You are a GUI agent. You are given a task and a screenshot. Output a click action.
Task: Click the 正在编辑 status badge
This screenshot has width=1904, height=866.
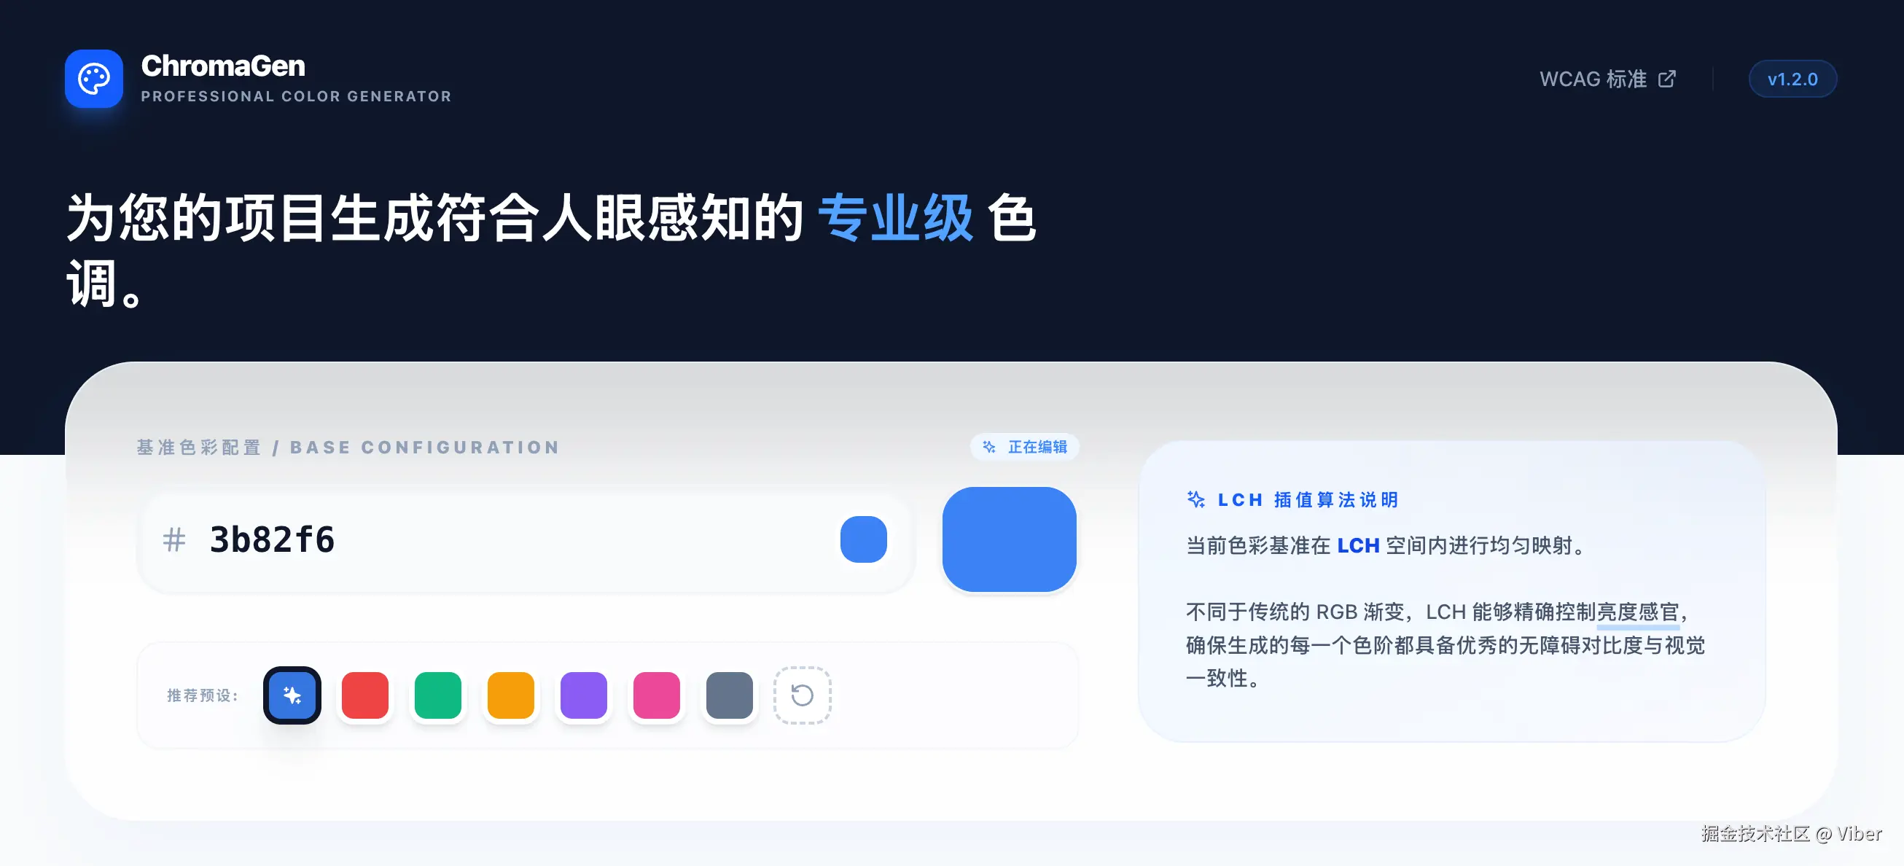1024,446
